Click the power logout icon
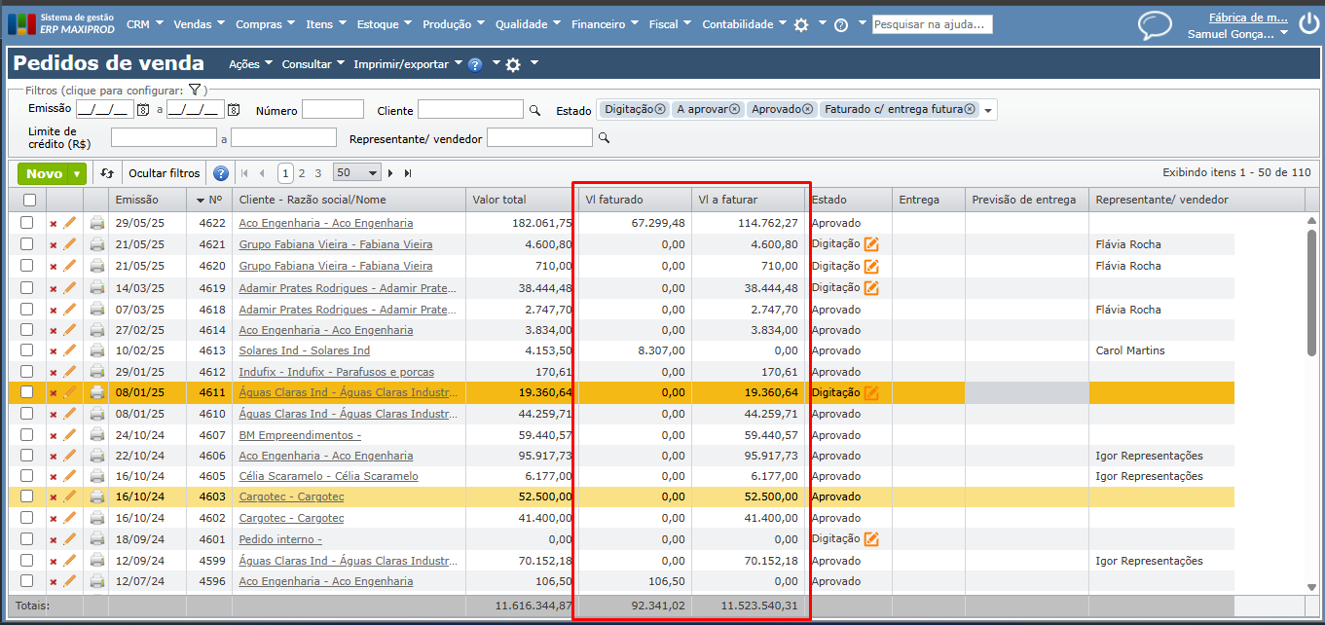1325x625 pixels. [x=1307, y=24]
